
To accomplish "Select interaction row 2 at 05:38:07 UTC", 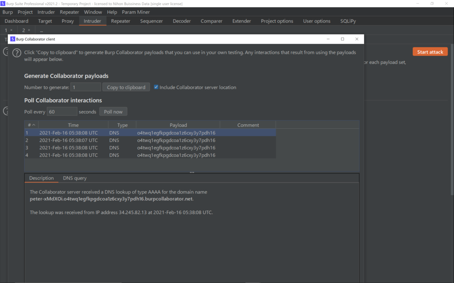I will click(150, 140).
